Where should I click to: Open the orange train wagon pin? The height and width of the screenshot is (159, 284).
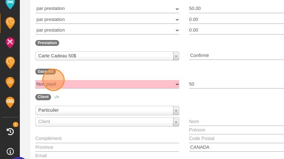[x=10, y=102]
